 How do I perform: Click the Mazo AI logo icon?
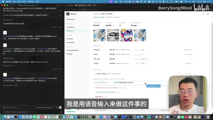click(x=68, y=14)
